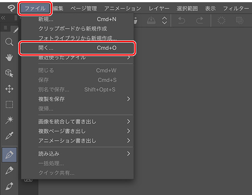Select the Brush tool at bottom
Image resolution: width=252 pixels, height=195 pixels.
9,186
